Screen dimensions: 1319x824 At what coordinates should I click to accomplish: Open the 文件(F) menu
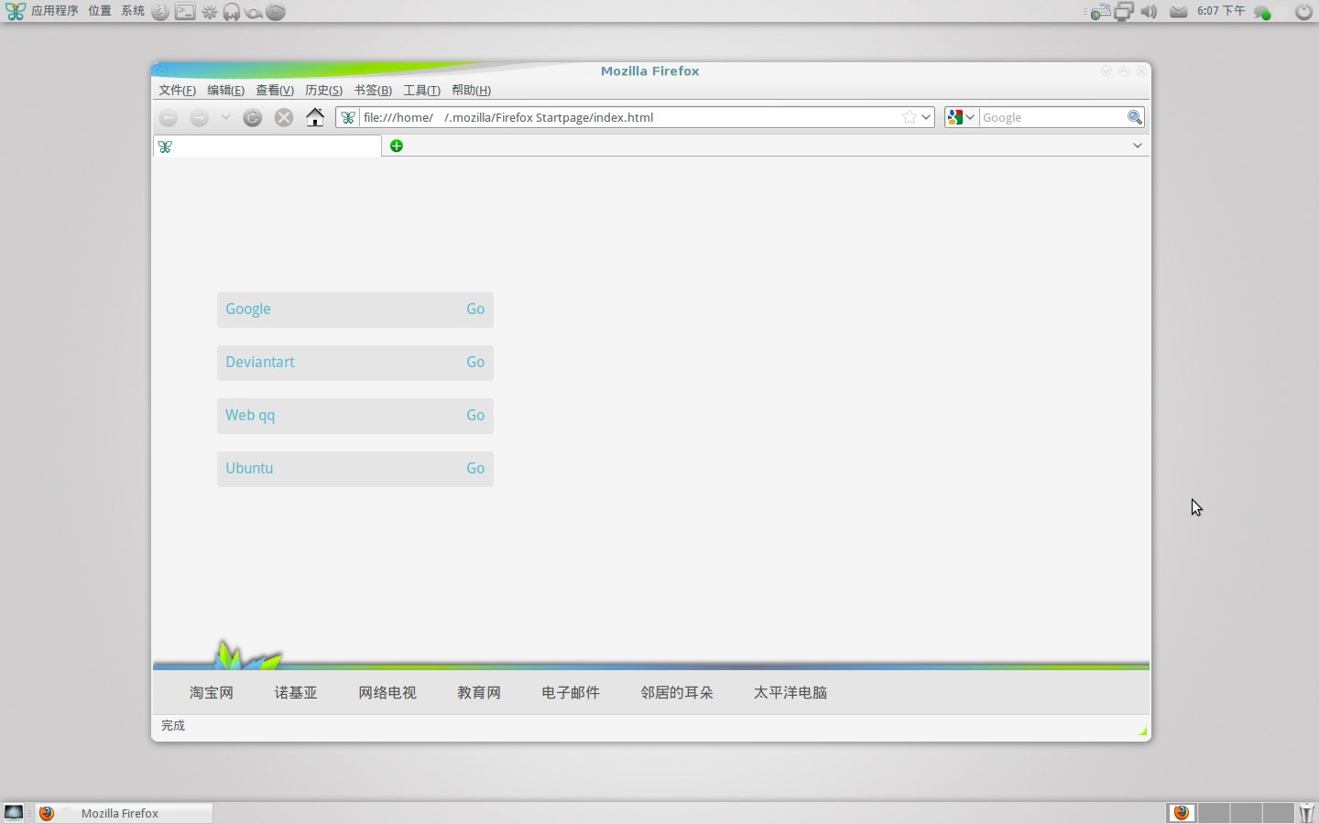pyautogui.click(x=177, y=90)
